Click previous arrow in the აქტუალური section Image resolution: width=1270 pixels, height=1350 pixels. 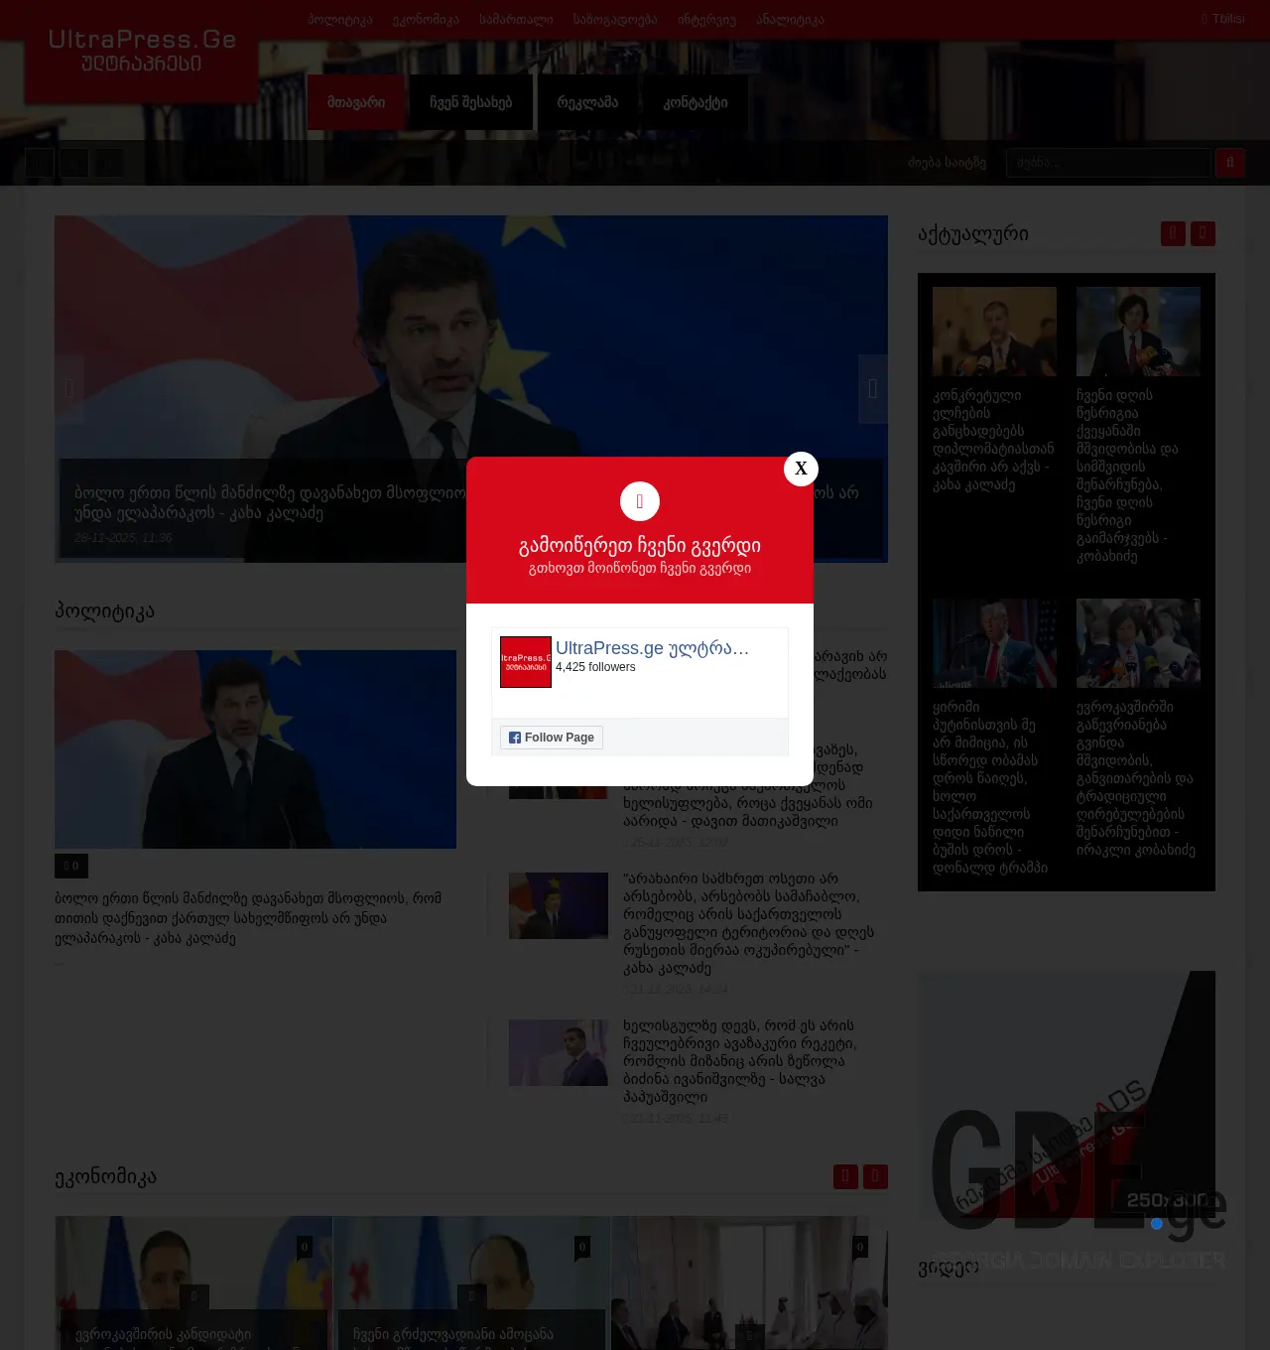(x=1173, y=233)
